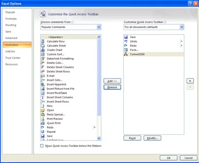Select the Print Preview icon
The image size is (199, 163).
pos(43,119)
